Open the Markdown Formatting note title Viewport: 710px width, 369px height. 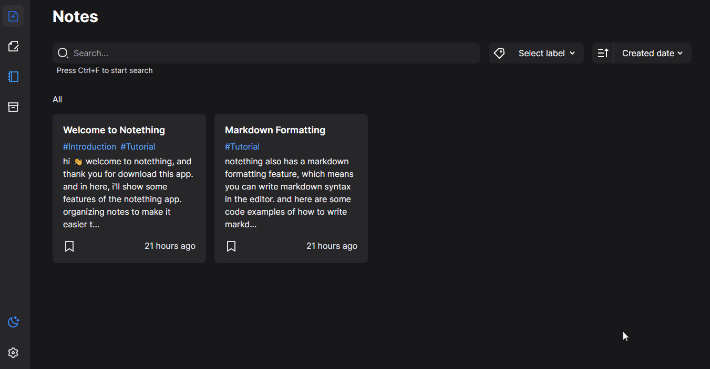pyautogui.click(x=275, y=130)
